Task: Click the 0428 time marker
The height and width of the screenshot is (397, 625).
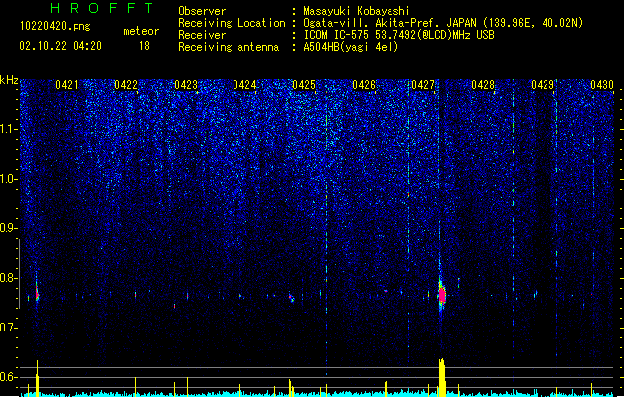Action: click(x=483, y=85)
